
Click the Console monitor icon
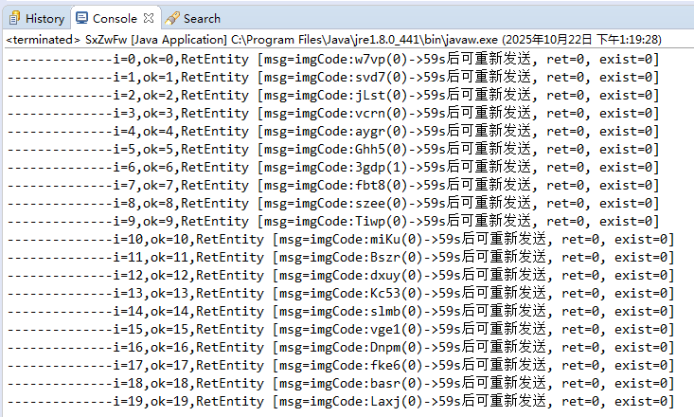tap(81, 18)
